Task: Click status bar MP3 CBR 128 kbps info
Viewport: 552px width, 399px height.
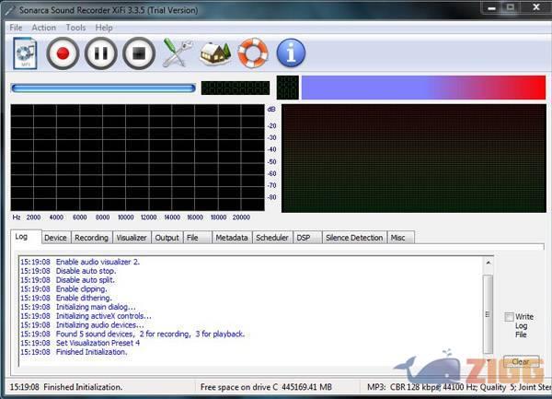Action: [459, 387]
